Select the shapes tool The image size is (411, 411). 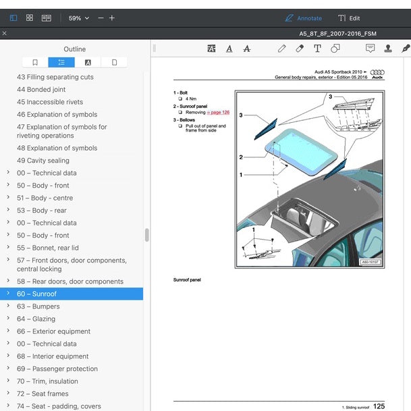pyautogui.click(x=335, y=49)
